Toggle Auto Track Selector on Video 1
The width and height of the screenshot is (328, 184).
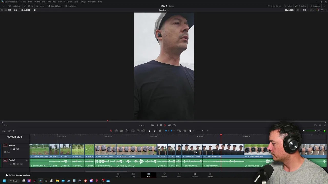14,149
